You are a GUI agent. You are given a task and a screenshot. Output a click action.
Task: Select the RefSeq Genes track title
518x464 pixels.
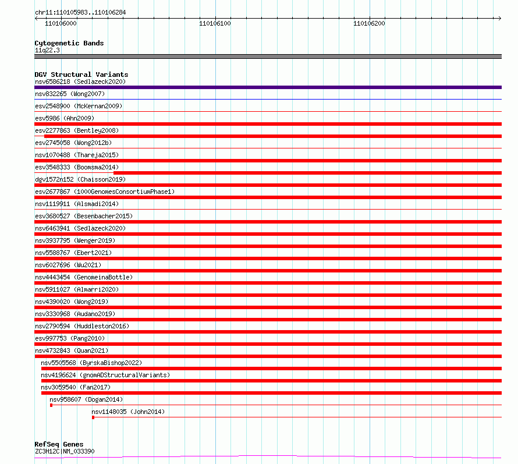59,444
